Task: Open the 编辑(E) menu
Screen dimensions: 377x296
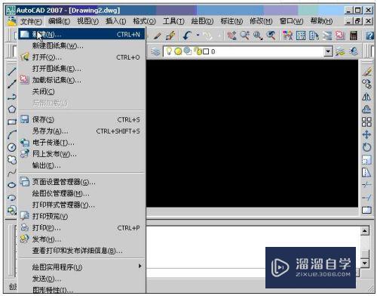Action: point(59,21)
